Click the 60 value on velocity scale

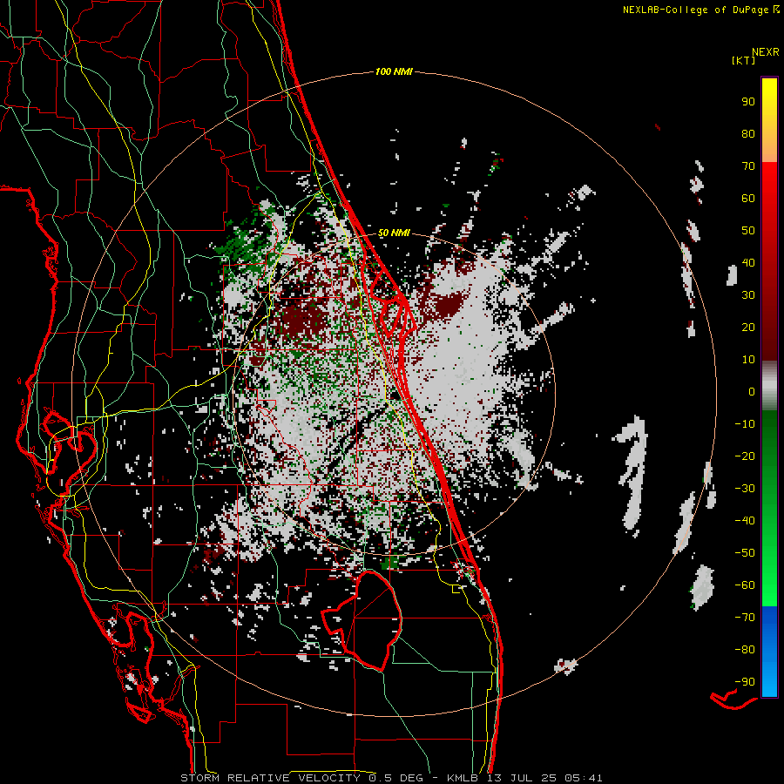pyautogui.click(x=748, y=199)
